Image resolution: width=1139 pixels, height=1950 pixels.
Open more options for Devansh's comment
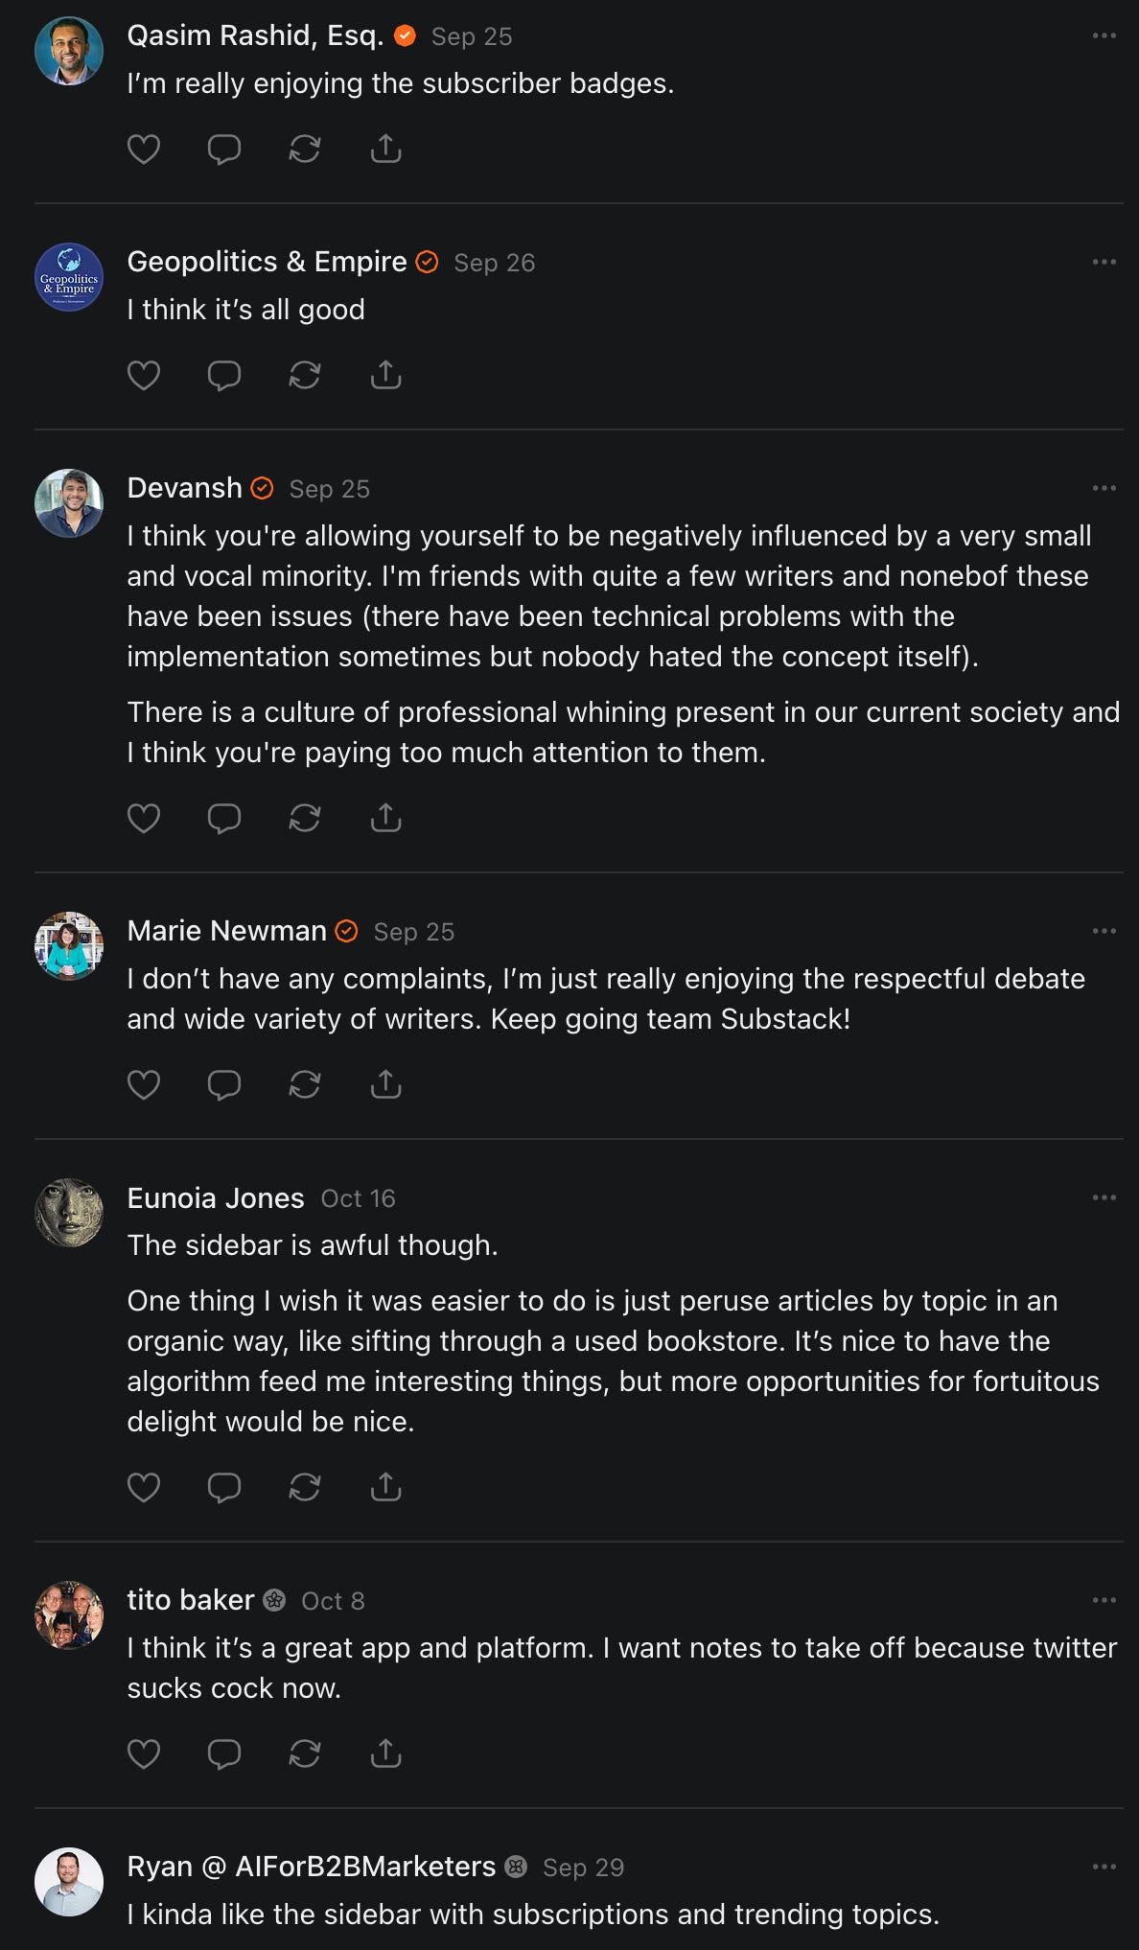1104,488
